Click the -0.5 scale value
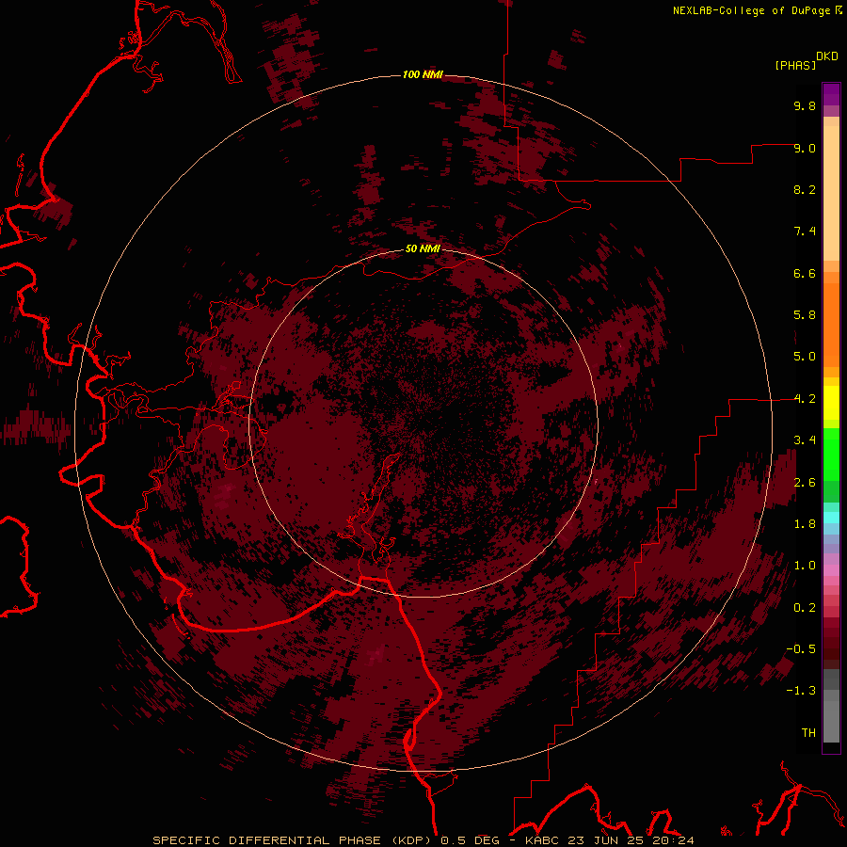The image size is (847, 847). [x=801, y=649]
